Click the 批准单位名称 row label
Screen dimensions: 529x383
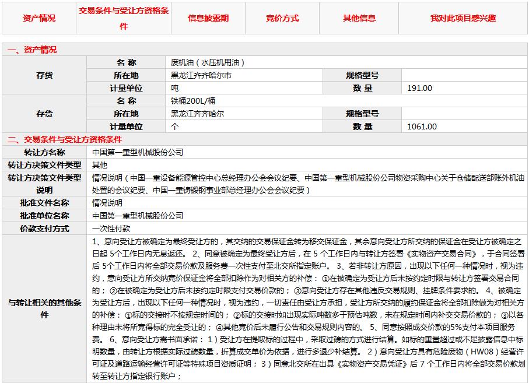coord(44,216)
